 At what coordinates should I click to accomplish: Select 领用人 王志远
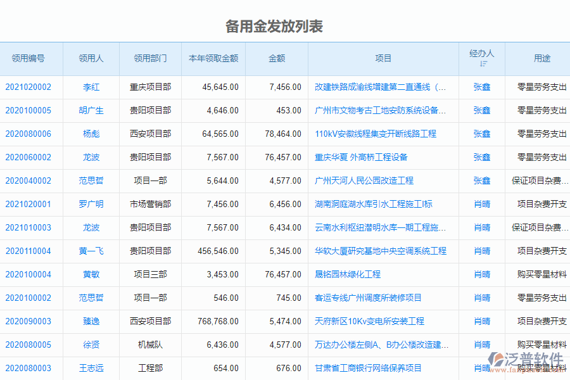point(91,368)
